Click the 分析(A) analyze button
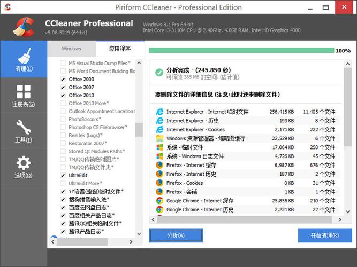This screenshot has height=267, width=357. [176, 235]
